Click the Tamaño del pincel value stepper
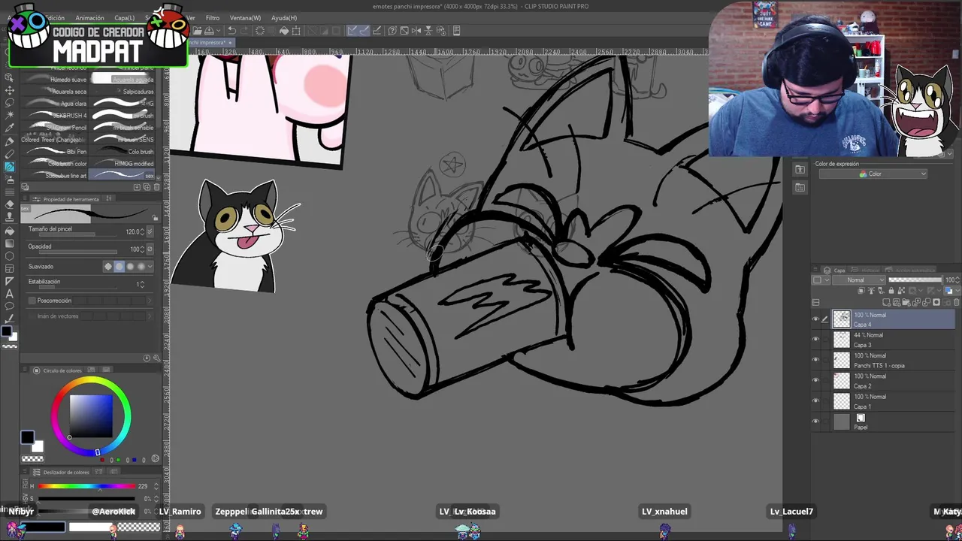 pos(142,232)
